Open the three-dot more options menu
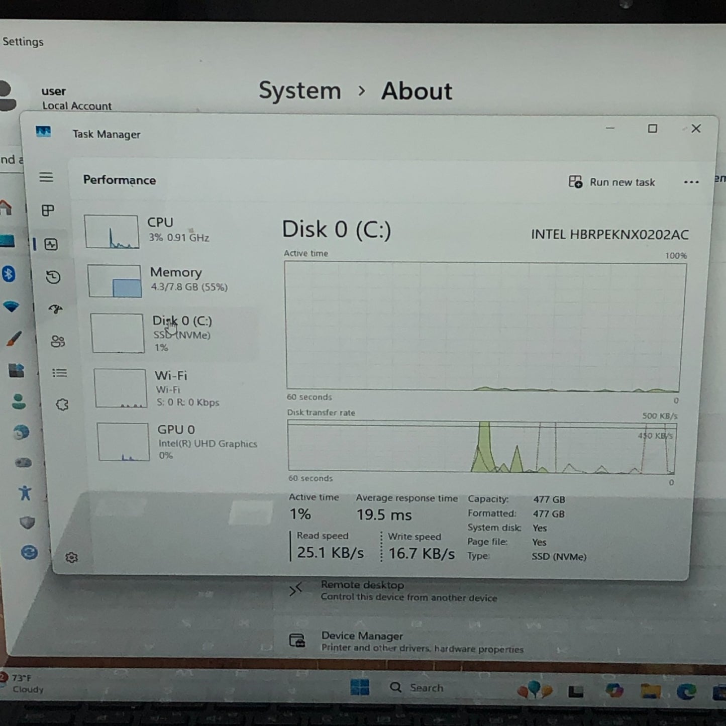 pos(691,182)
